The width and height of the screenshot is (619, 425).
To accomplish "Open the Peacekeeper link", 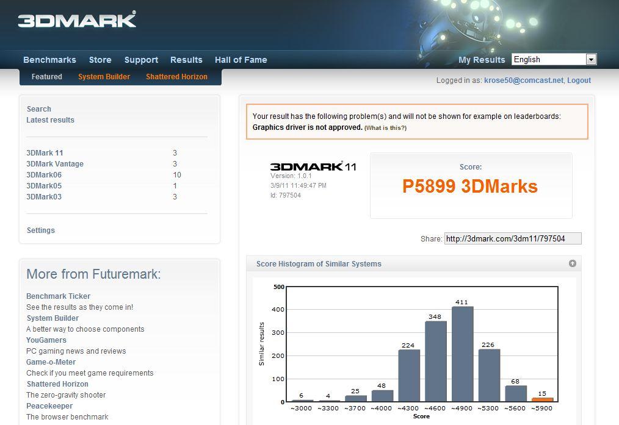I will (49, 406).
